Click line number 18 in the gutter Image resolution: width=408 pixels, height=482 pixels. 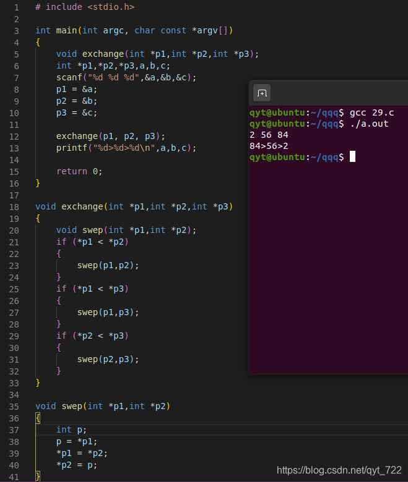pyautogui.click(x=14, y=207)
